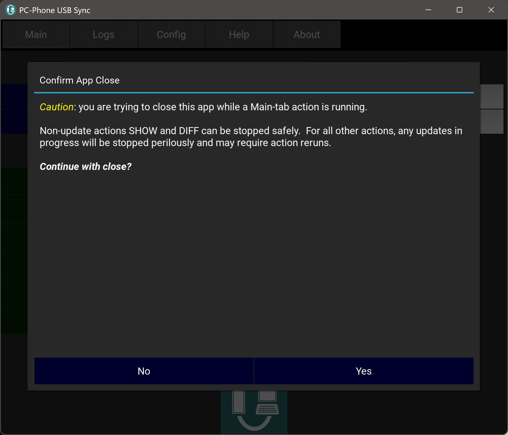Confirm app close with Yes
508x435 pixels.
coord(363,371)
